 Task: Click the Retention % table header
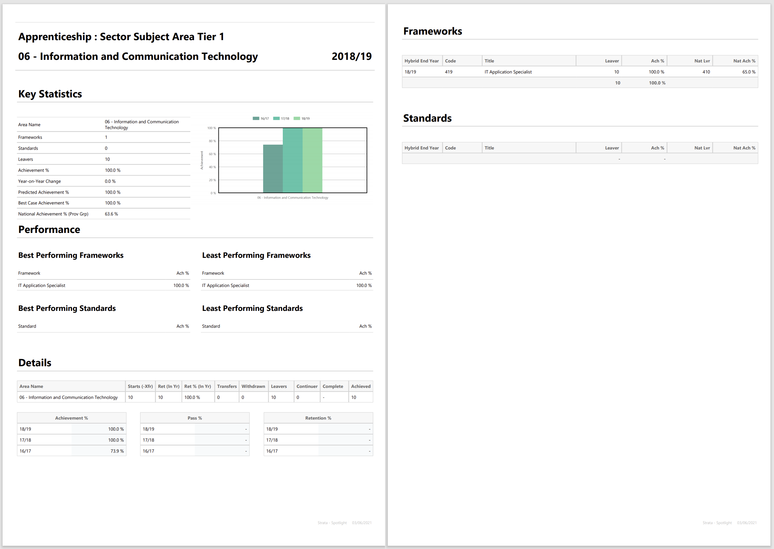(318, 418)
